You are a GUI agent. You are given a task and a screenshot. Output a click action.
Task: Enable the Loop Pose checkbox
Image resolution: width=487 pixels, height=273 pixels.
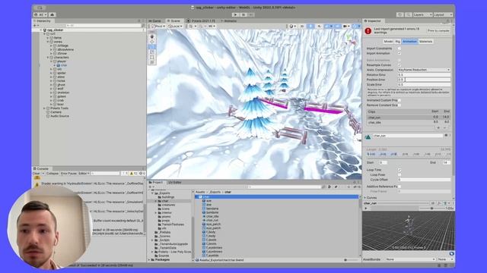tap(399, 175)
